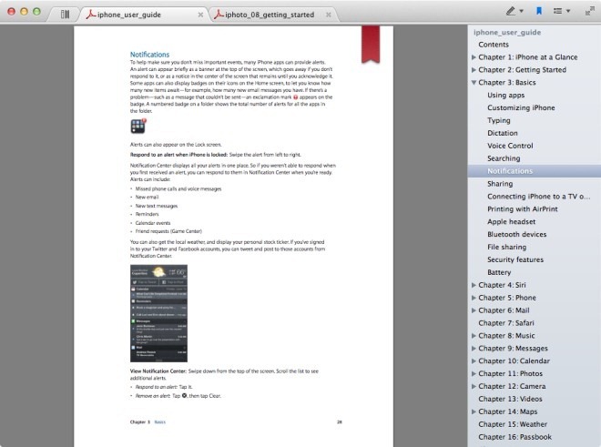Go to Connecting iPhone to a TV section
601x447 pixels.
pos(538,197)
